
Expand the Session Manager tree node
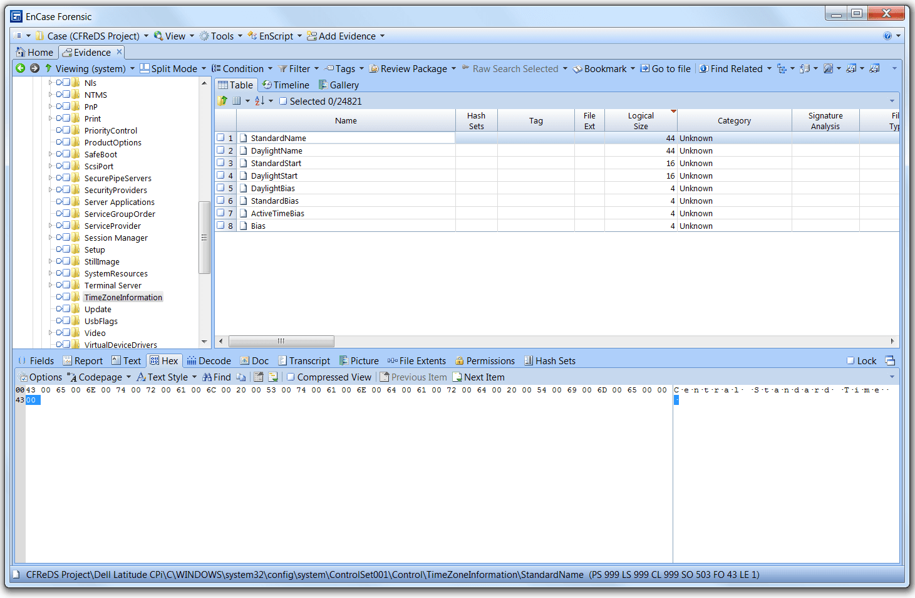51,238
